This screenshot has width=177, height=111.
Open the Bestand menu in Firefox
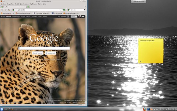[3, 4]
